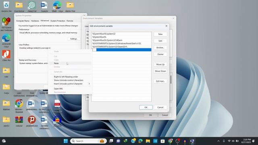This screenshot has height=145, width=258.
Task: Cancel the Edit environment variable dialog
Action: [160, 108]
